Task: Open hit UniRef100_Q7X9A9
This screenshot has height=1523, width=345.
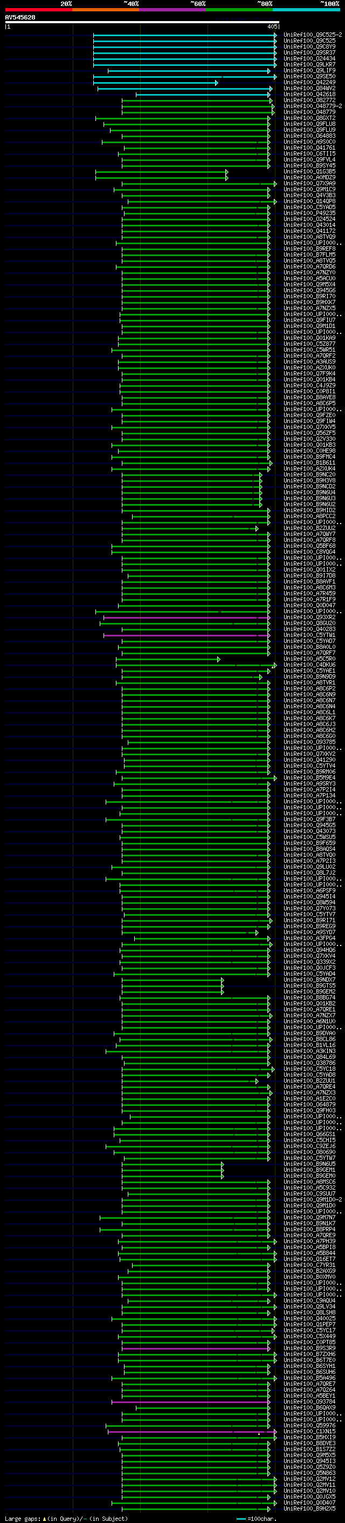Action: pyautogui.click(x=309, y=183)
